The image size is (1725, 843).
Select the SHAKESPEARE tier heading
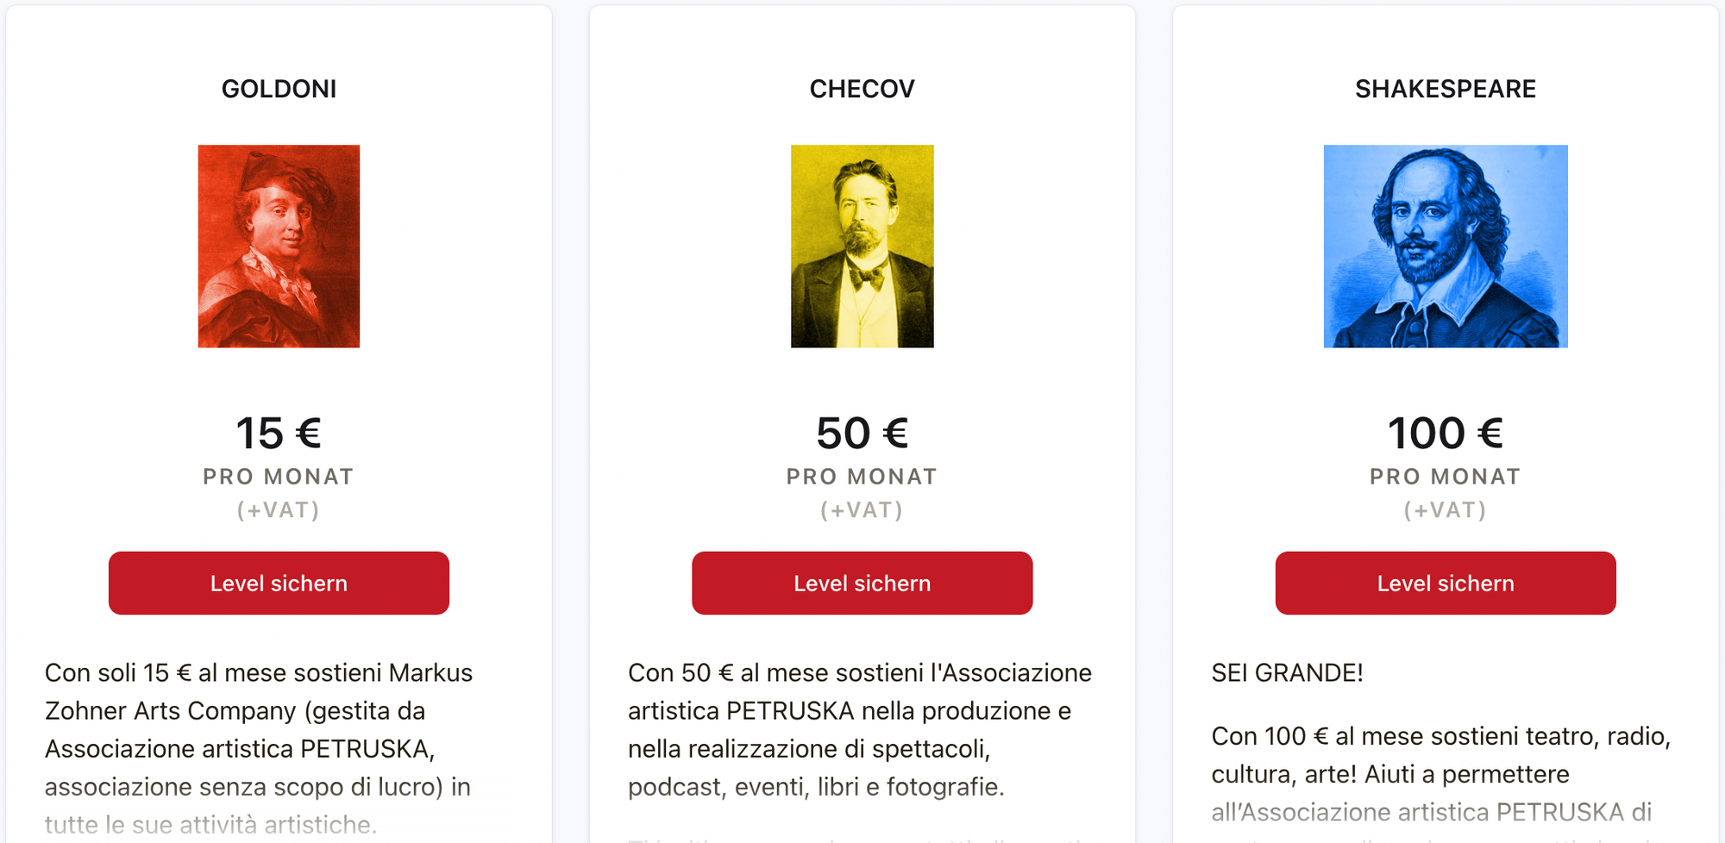pos(1446,89)
